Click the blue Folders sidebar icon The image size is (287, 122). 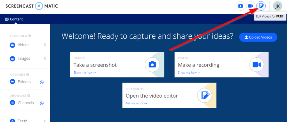pyautogui.click(x=12, y=82)
